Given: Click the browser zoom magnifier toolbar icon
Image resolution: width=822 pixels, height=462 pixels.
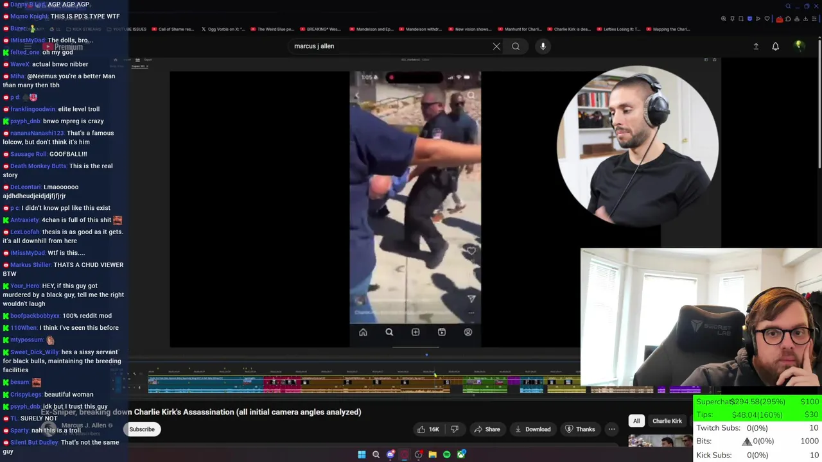Looking at the screenshot, I should pyautogui.click(x=724, y=19).
